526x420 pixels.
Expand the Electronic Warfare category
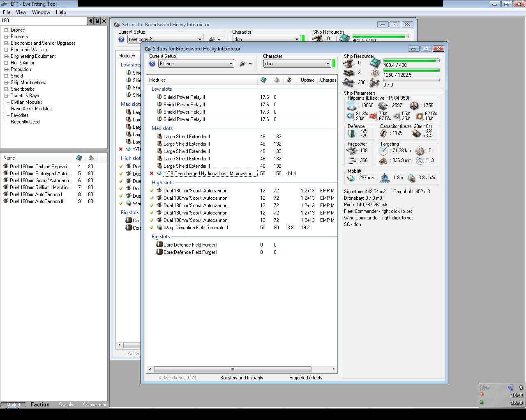tap(6, 50)
